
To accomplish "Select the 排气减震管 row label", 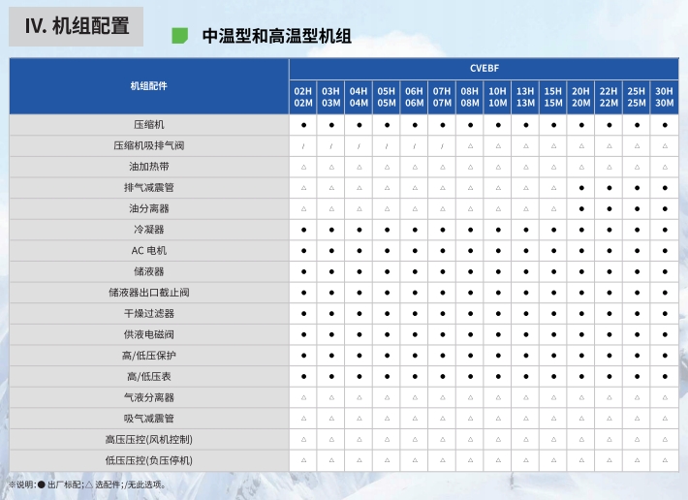I will click(x=149, y=188).
